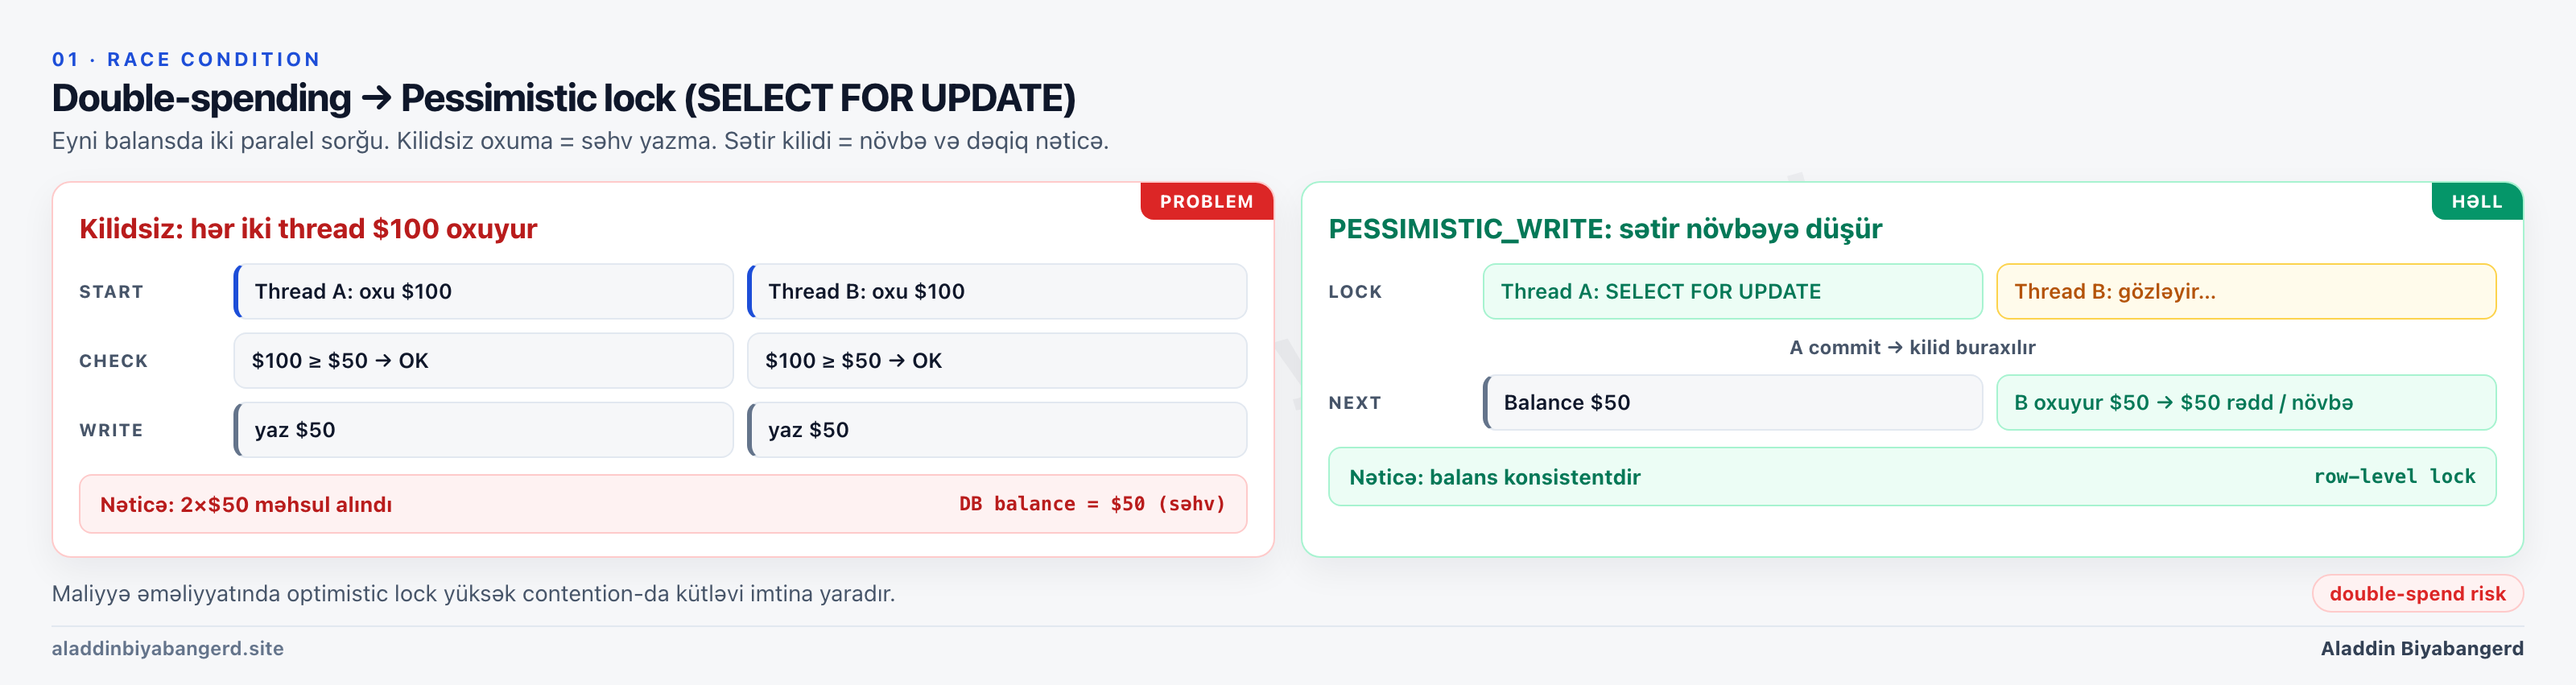This screenshot has width=2576, height=685.
Task: Select the 'Thread A: oxu $100' box
Action: pyautogui.click(x=484, y=291)
